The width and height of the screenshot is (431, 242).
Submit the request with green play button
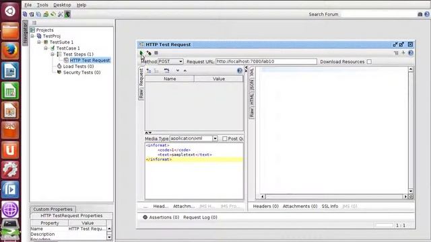point(141,53)
